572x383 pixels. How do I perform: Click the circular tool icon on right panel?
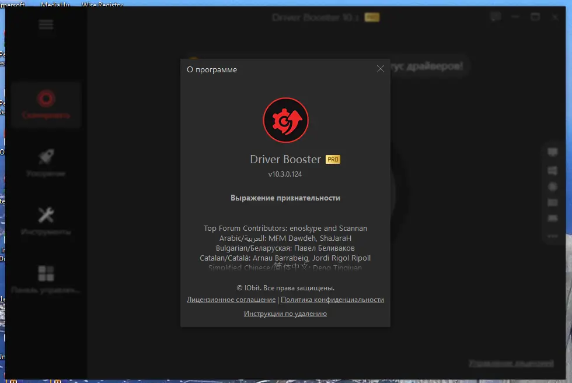pyautogui.click(x=552, y=187)
